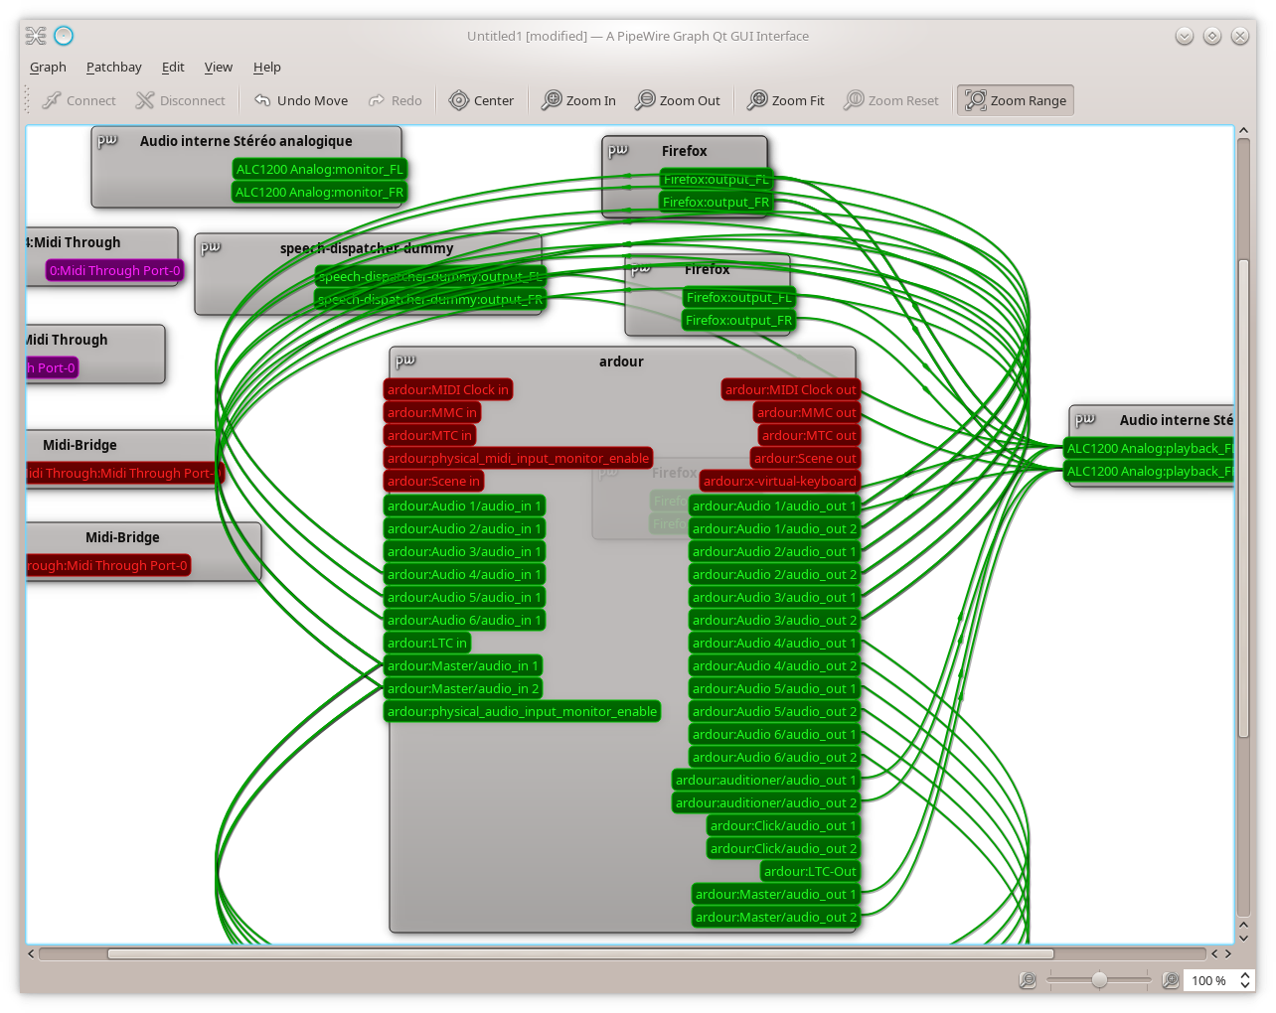This screenshot has height=1013, width=1276.
Task: Select the ardour:Audio 1/audio_in 1 port
Action: [465, 506]
